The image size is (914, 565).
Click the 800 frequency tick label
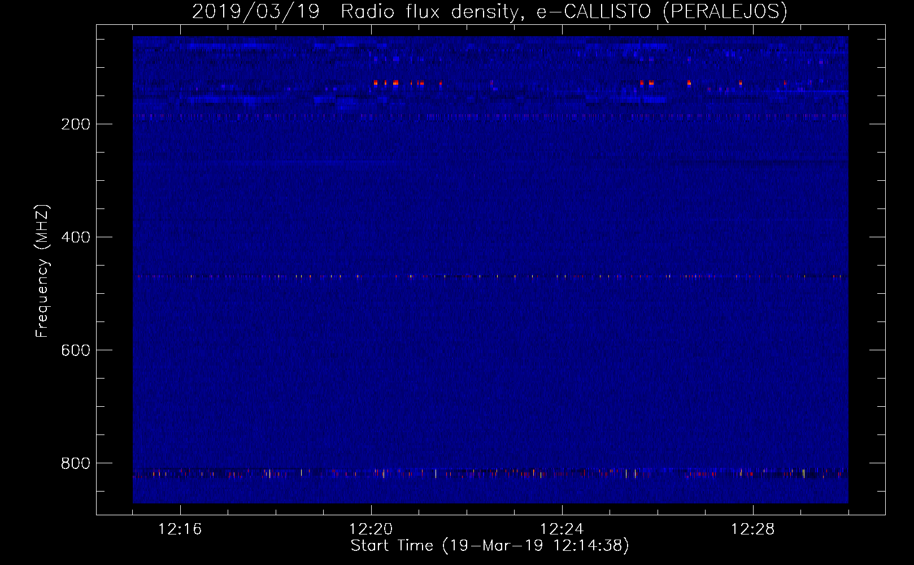pos(75,463)
